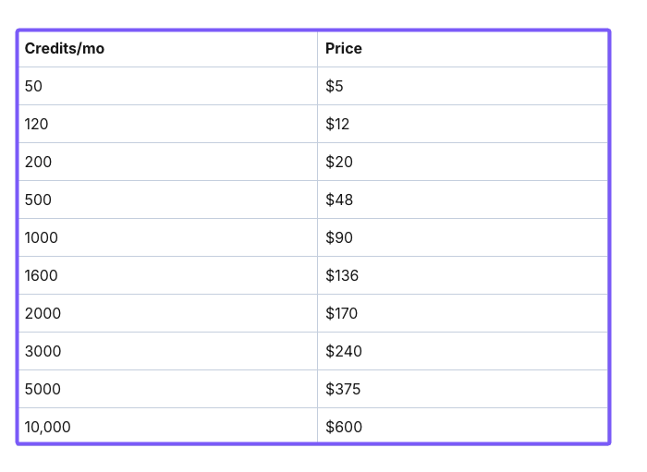Select the 1600 credits cell

42,275
